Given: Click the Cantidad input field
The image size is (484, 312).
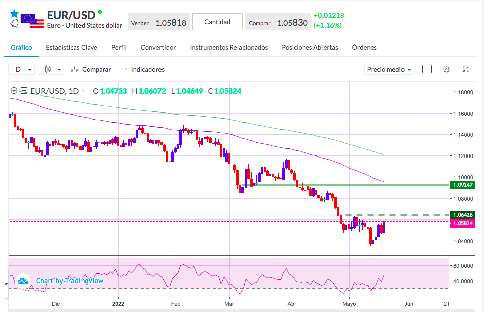Looking at the screenshot, I should (217, 22).
